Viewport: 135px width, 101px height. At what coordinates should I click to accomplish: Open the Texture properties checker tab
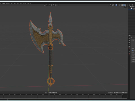click(129, 54)
